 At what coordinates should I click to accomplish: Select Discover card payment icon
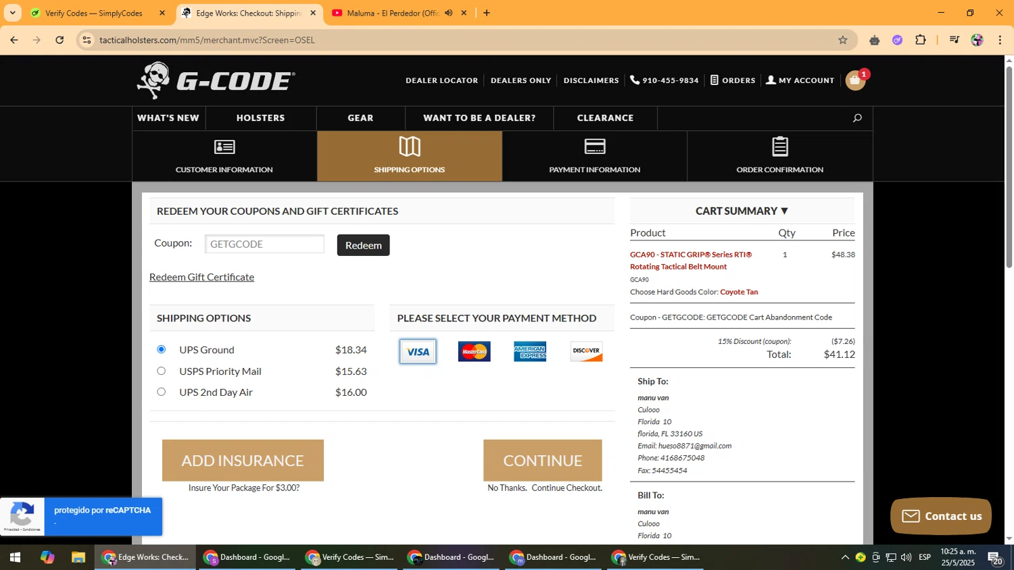point(586,352)
